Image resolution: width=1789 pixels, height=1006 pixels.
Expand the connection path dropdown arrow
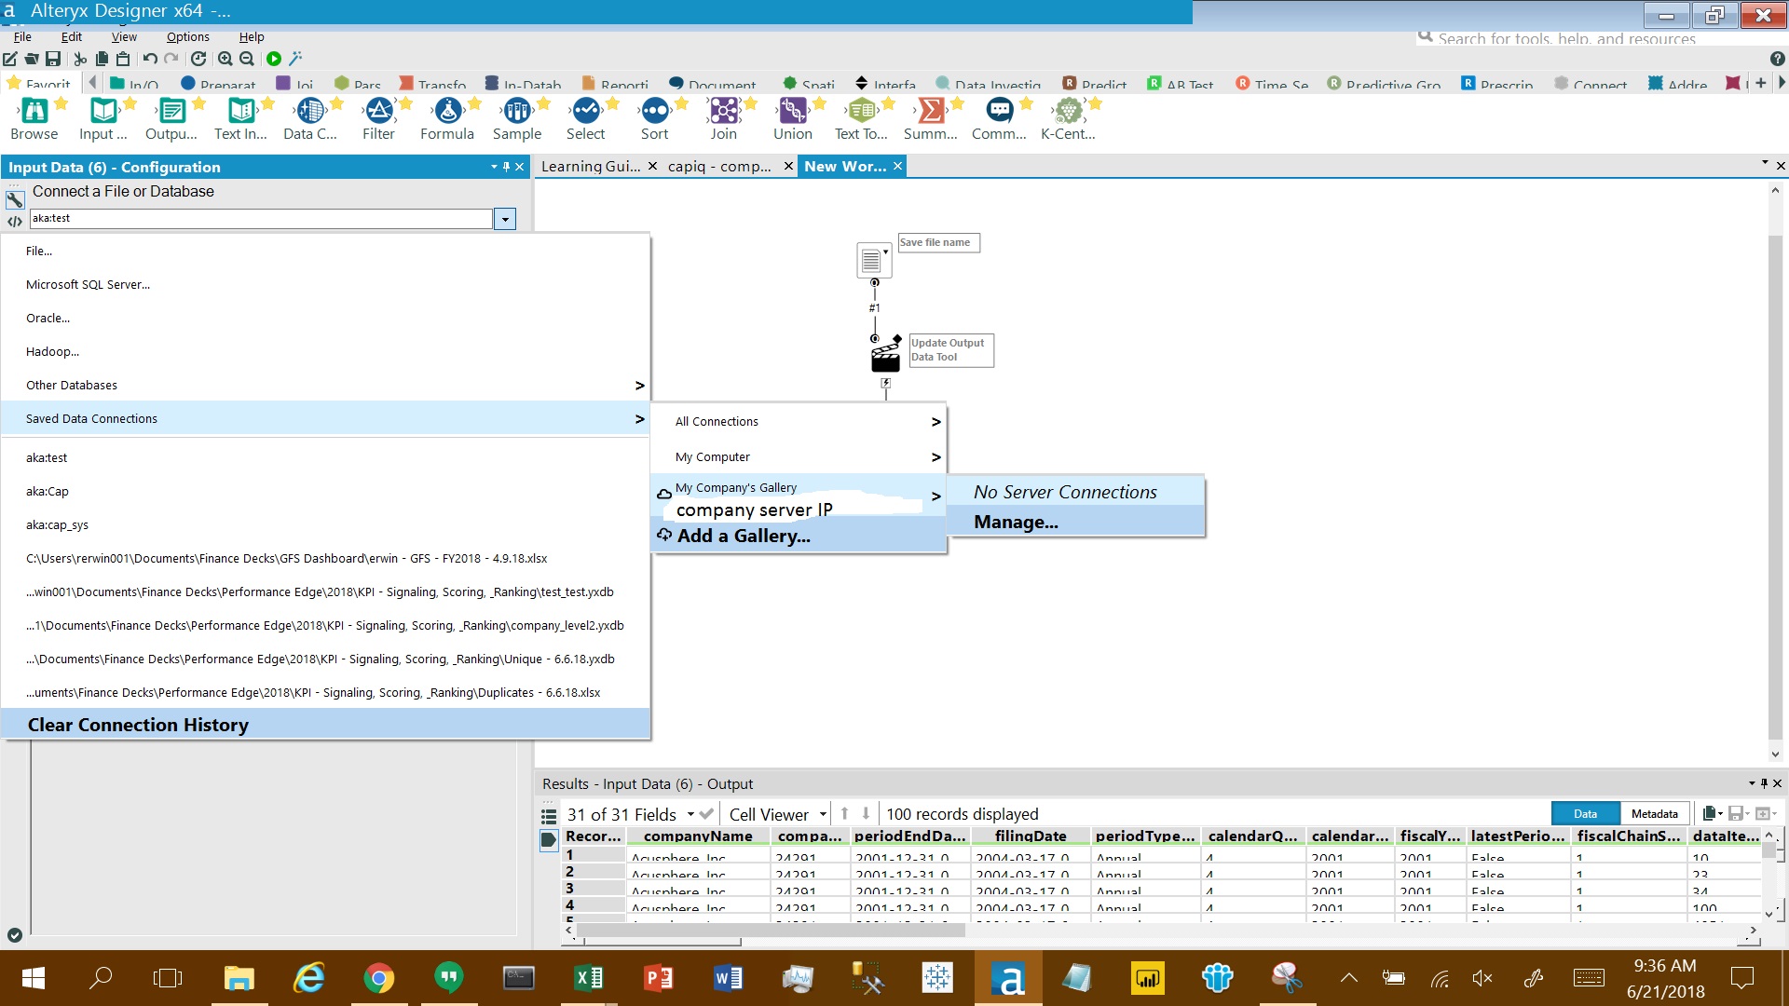pyautogui.click(x=505, y=219)
